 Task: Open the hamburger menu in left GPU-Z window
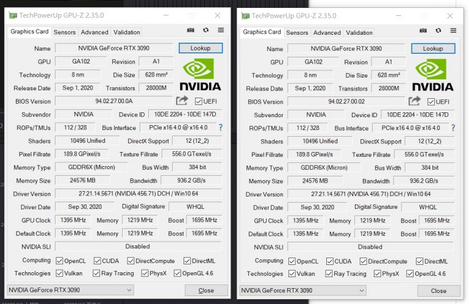click(221, 30)
